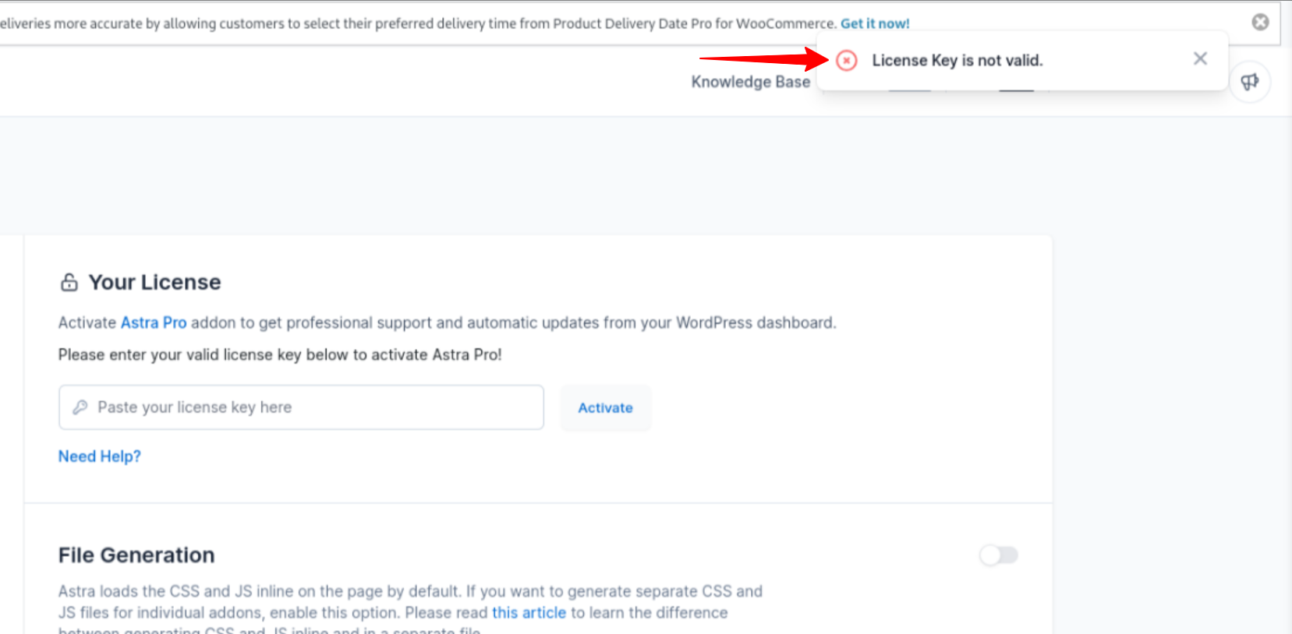This screenshot has width=1292, height=634.
Task: Open the What's New megaphone icon
Action: [x=1250, y=82]
